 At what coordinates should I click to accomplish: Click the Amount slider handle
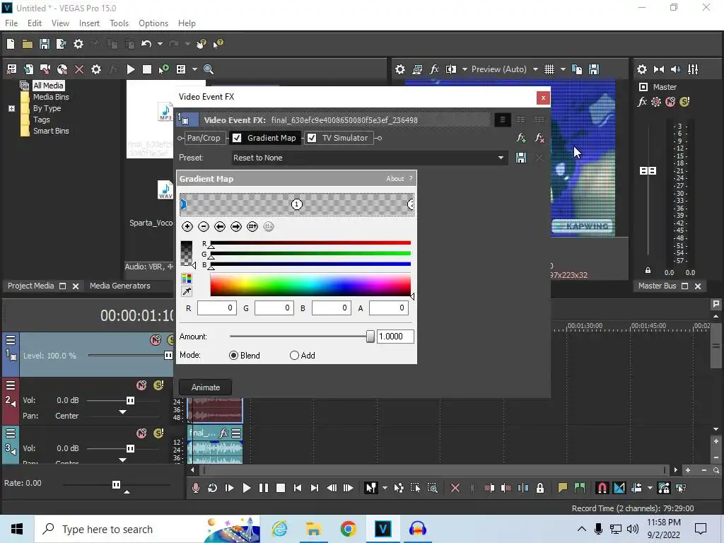point(370,337)
